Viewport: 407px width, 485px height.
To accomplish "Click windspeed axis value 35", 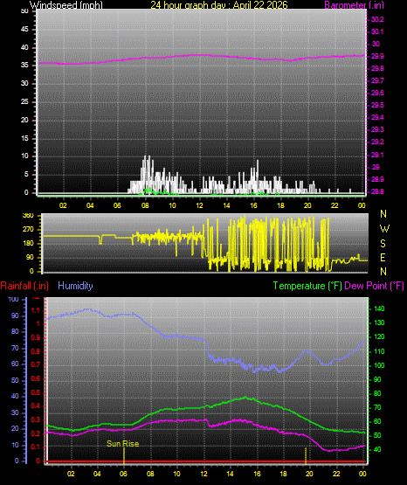I will tap(24, 66).
